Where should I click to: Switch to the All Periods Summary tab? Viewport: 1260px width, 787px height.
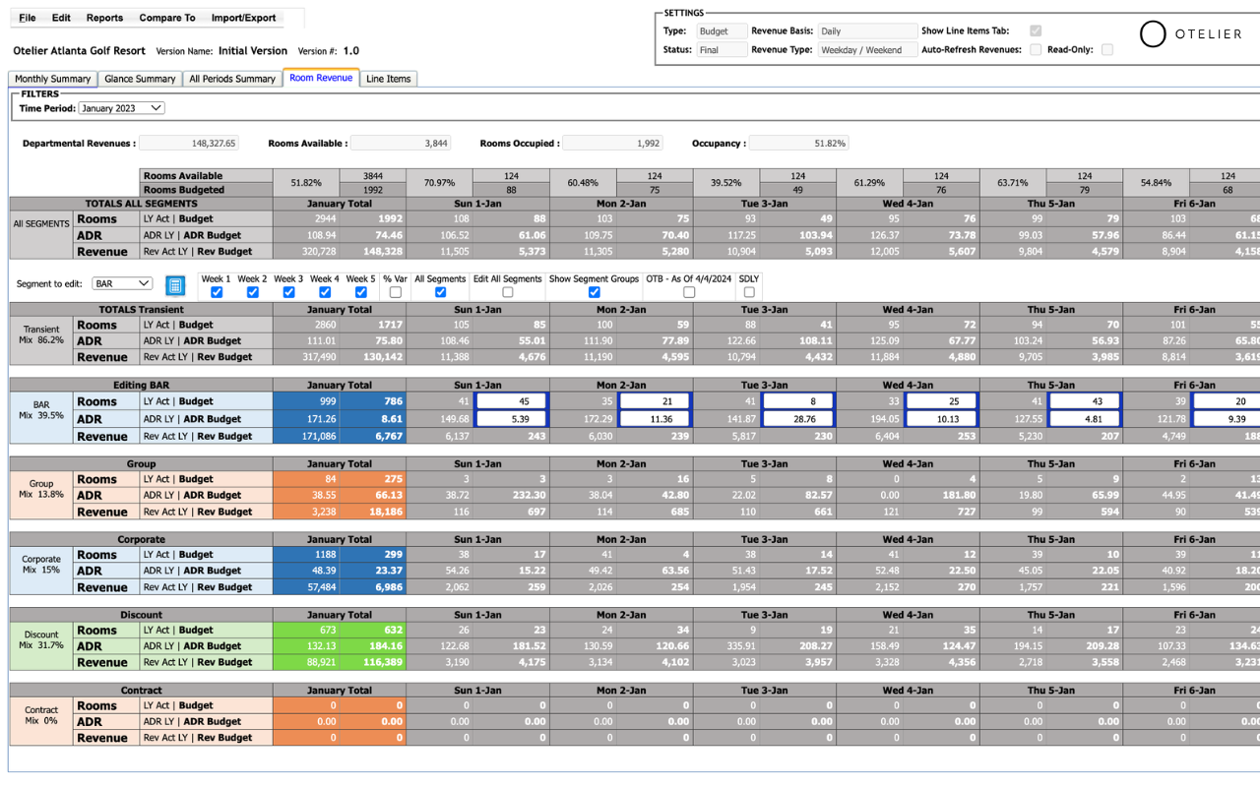click(x=232, y=79)
